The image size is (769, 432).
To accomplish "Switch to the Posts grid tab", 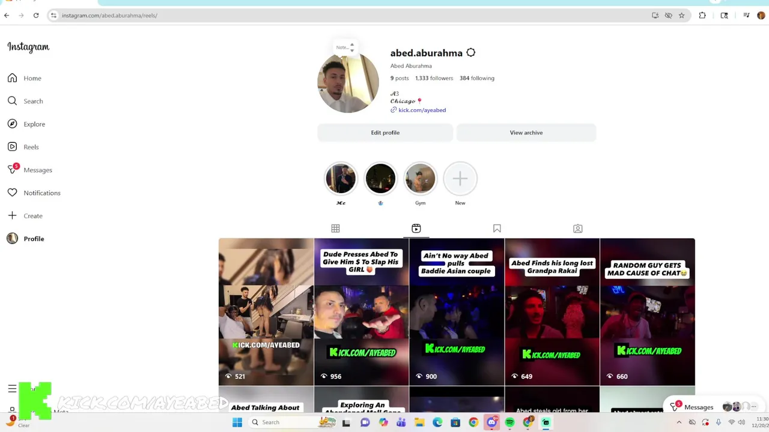I will 335,229.
